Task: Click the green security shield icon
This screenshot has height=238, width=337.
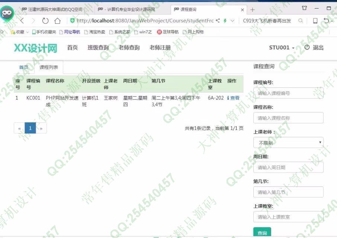Action: click(73, 20)
